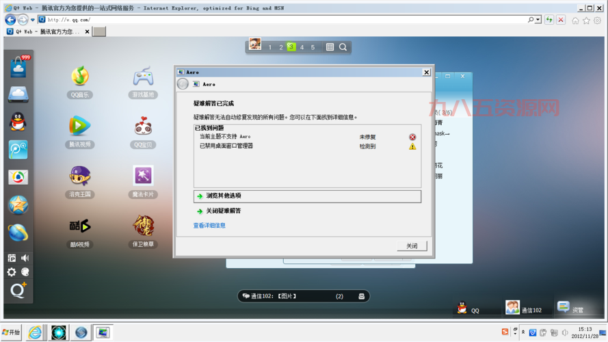This screenshot has height=342, width=608.
Task: Click the red not-fixed error icon
Action: coord(412,137)
